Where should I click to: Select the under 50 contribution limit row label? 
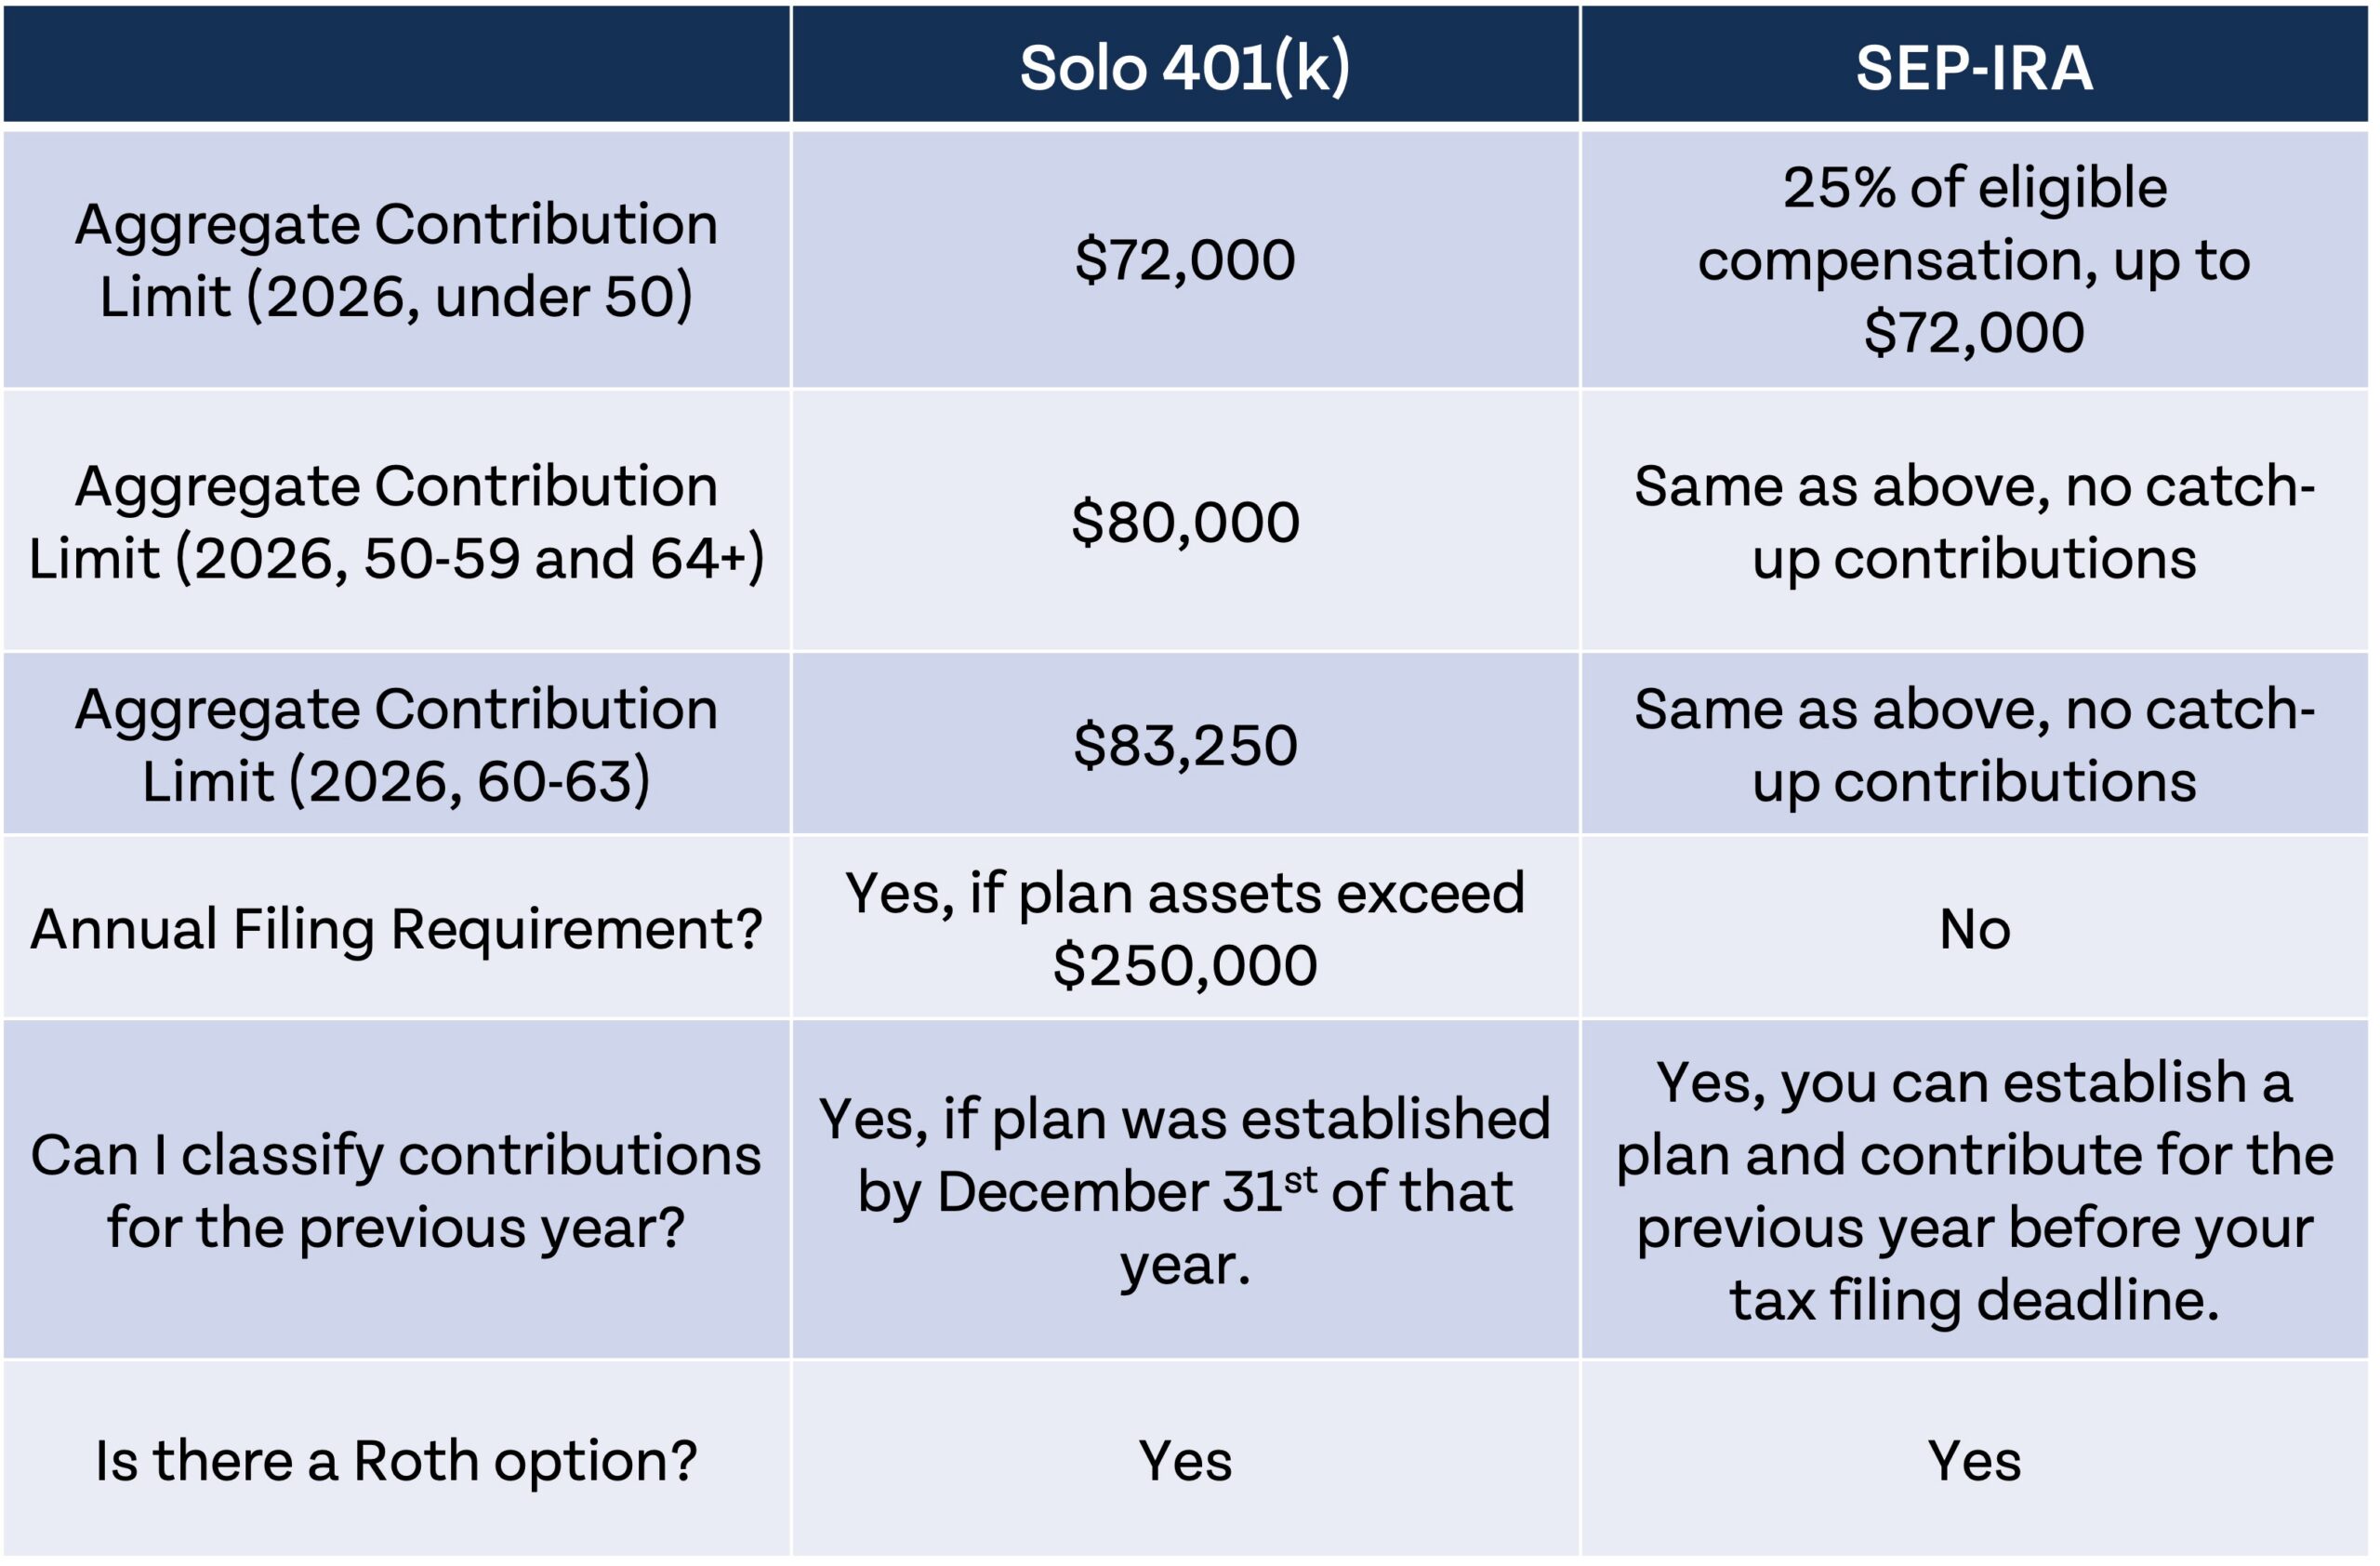click(396, 260)
